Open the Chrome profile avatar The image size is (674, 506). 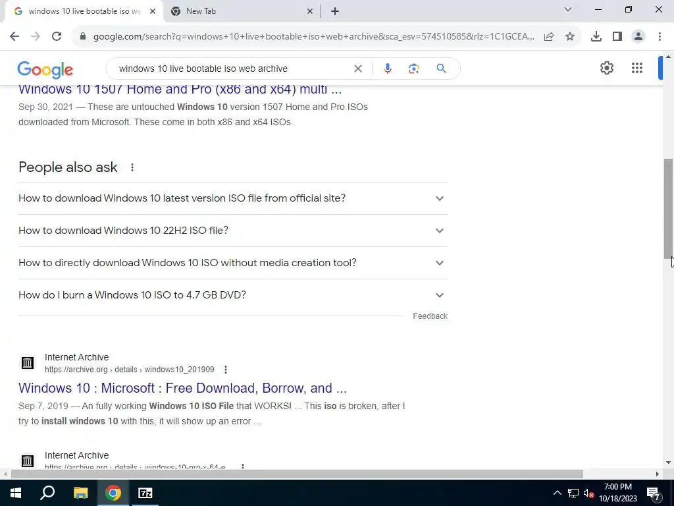click(638, 37)
